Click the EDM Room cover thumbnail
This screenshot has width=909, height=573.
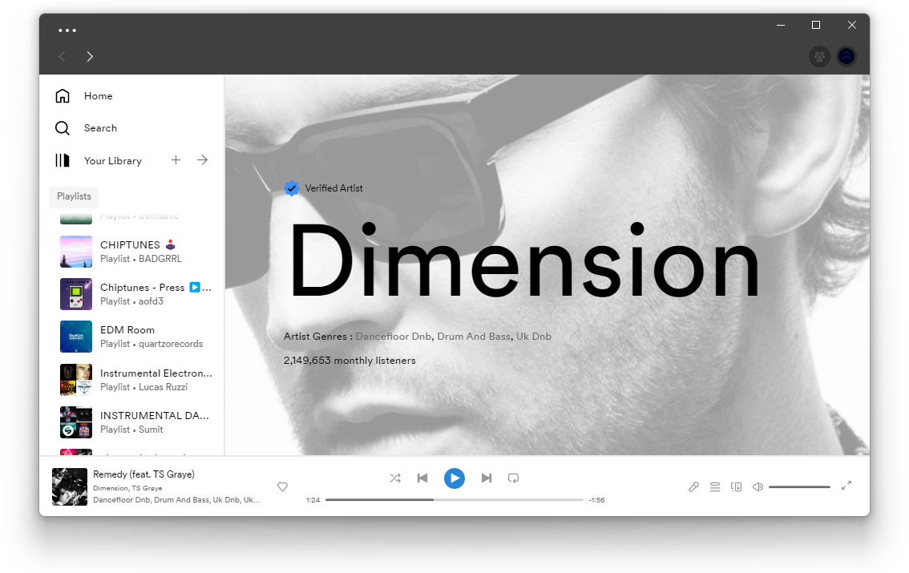coord(76,337)
